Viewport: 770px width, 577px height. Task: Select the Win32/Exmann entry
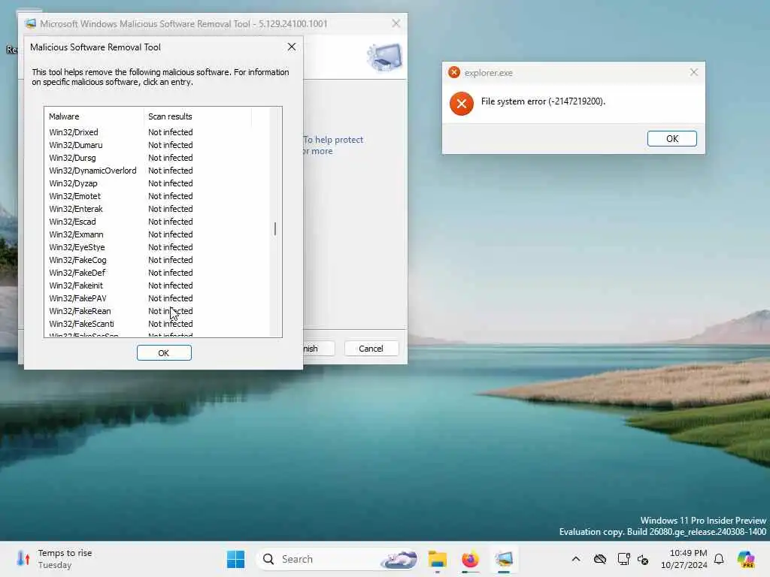[76, 234]
